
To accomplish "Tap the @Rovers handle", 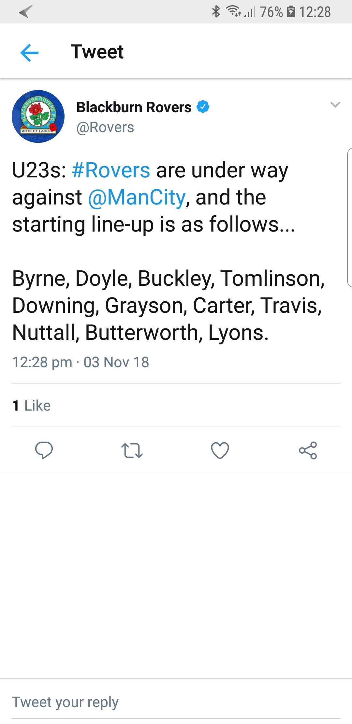I will tap(105, 128).
